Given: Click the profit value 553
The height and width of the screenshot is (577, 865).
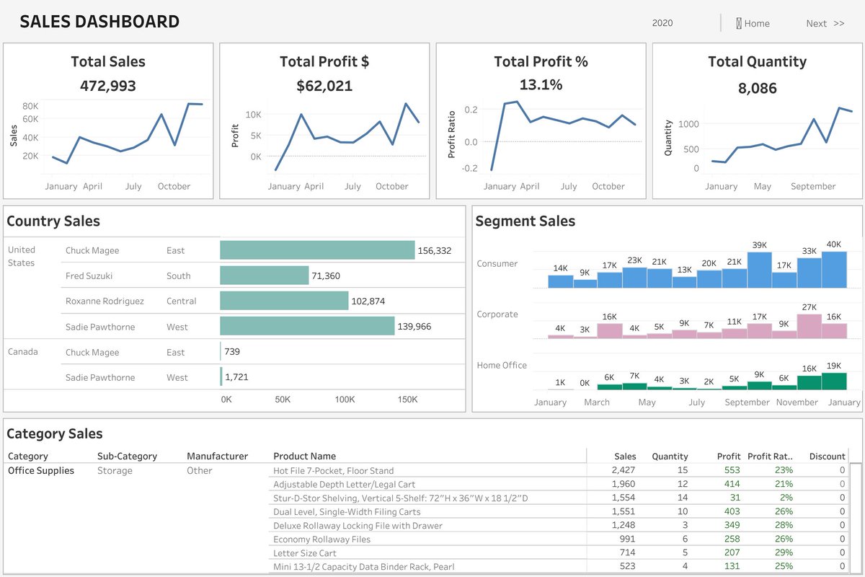Looking at the screenshot, I should tap(732, 470).
